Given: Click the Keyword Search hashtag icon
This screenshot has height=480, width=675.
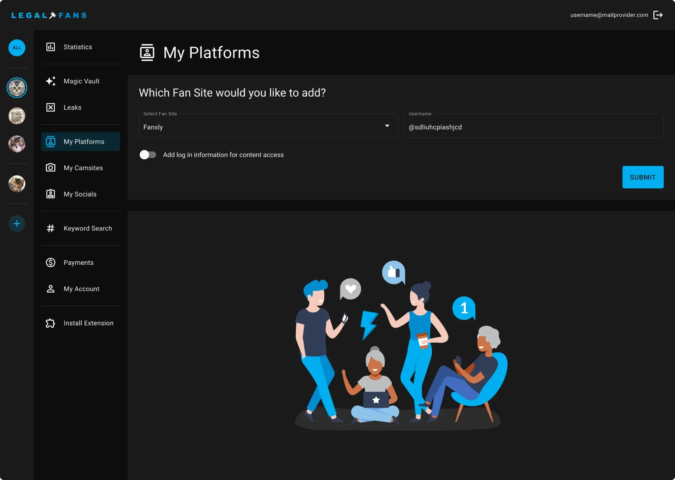Looking at the screenshot, I should 51,228.
